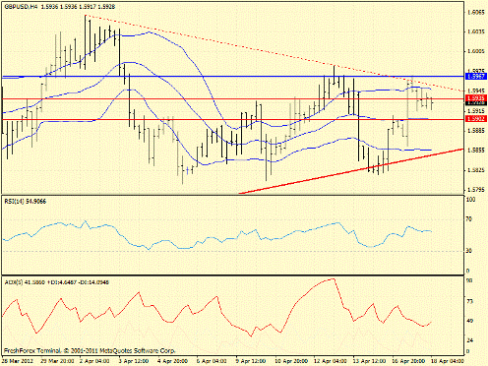Click the 10 Apr 20:00 time label

tap(290, 361)
